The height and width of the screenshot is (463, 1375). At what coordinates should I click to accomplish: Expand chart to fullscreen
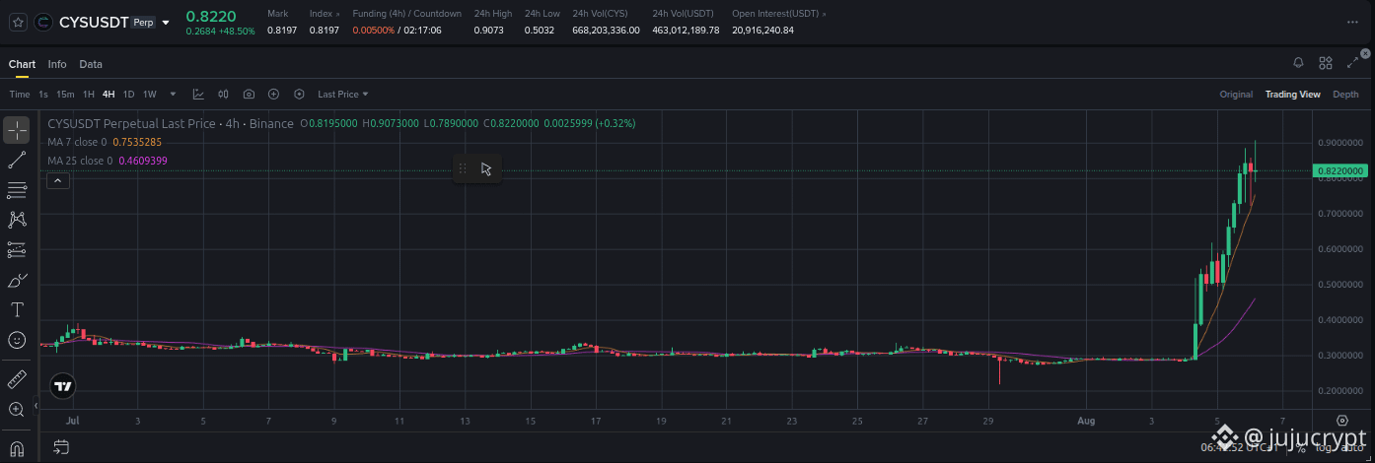(x=1352, y=63)
